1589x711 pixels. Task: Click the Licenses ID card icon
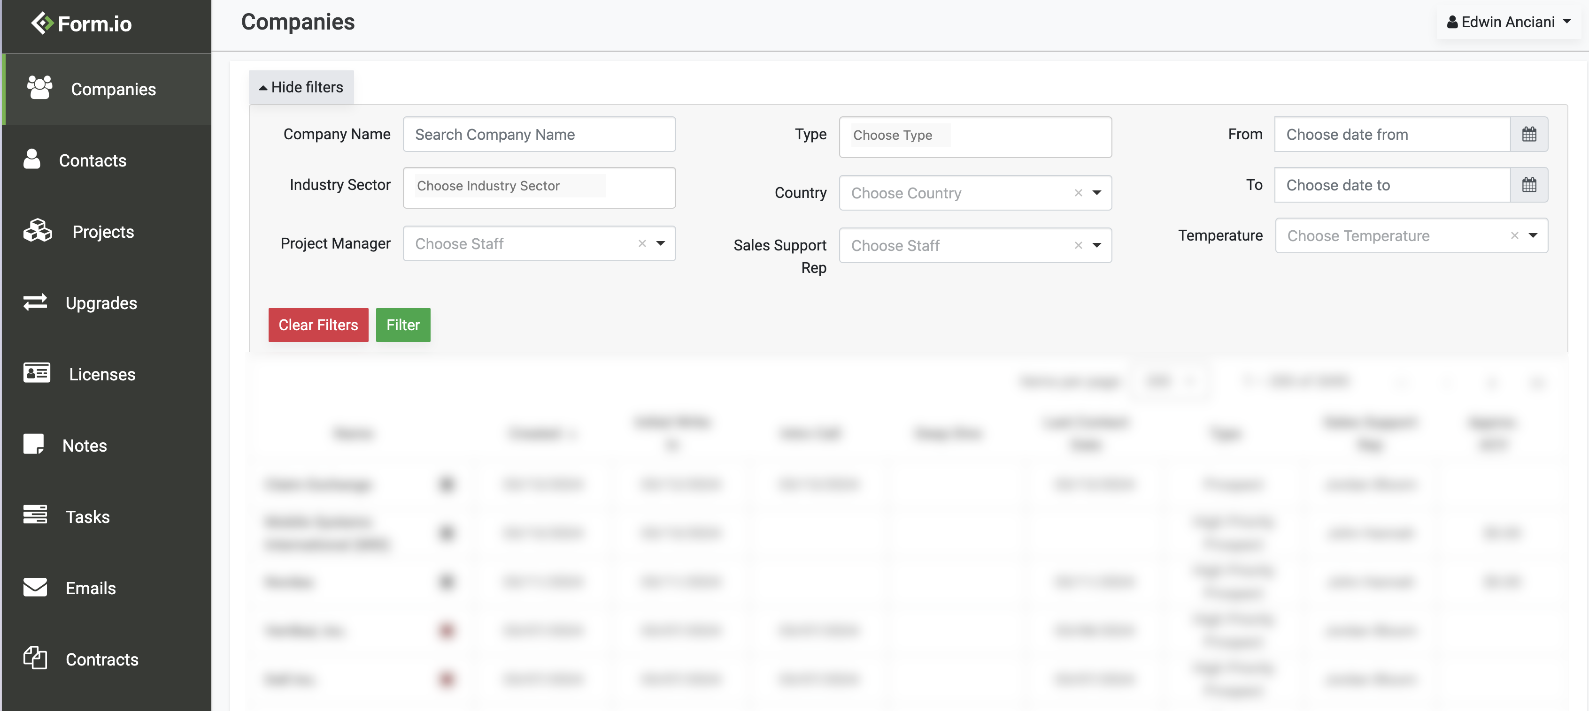[37, 373]
